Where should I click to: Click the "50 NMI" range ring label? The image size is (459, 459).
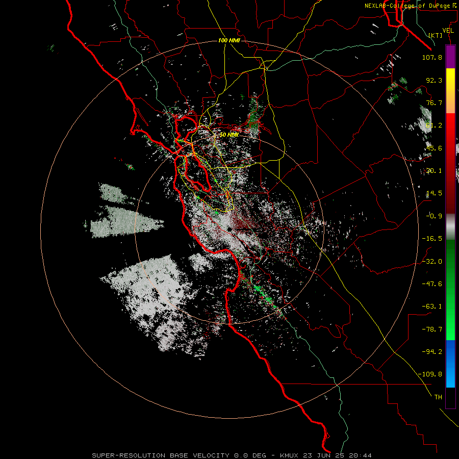pos(229,135)
